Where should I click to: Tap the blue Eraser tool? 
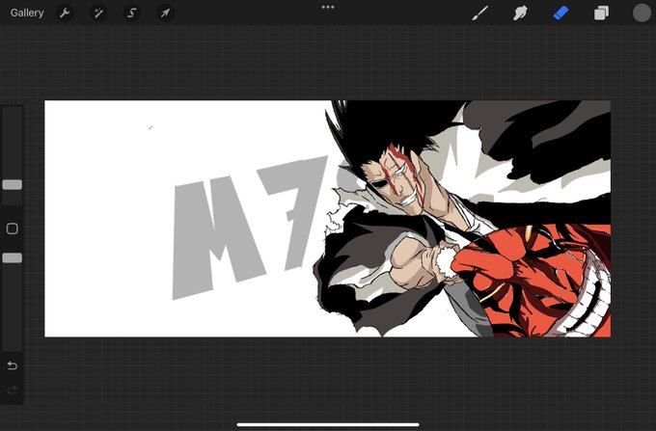[x=560, y=13]
